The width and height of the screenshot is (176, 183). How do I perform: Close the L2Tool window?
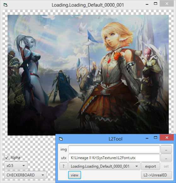(167, 137)
